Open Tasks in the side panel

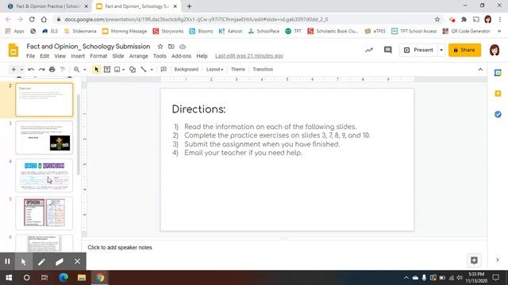pos(498,114)
